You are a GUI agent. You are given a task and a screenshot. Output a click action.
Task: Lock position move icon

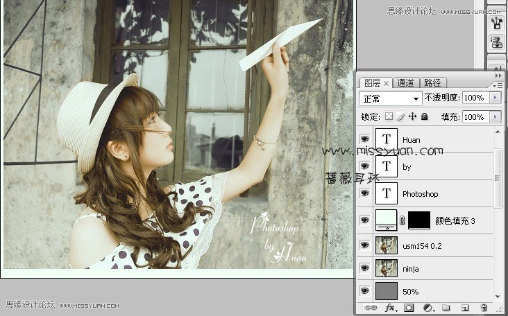(412, 116)
